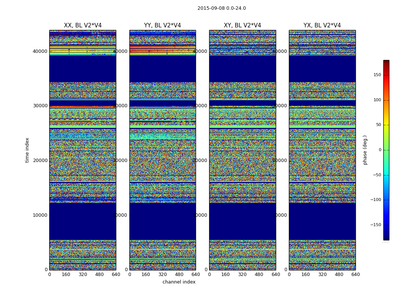This screenshot has width=395, height=300.
Task: Click the YX plot's '480' channel tick
Action: pos(339,274)
